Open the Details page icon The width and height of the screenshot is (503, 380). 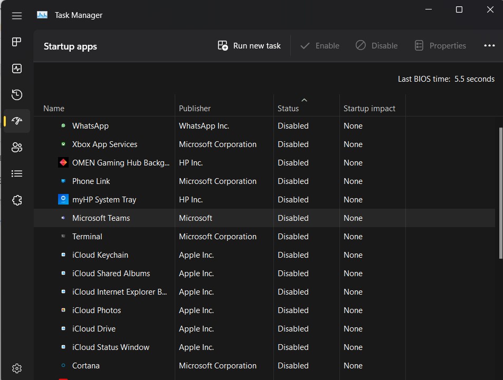point(16,173)
